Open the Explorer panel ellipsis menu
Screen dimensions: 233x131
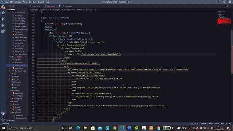tap(25, 6)
